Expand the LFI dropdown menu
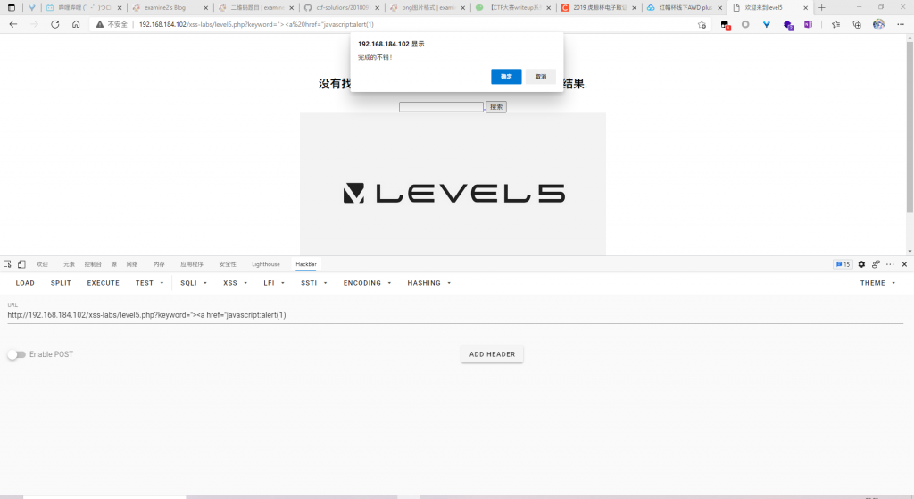 274,283
